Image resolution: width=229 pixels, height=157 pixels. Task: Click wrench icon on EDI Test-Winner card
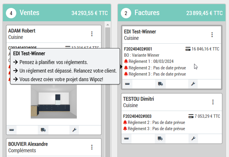point(193,84)
